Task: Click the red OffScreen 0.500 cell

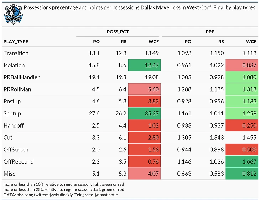Action: click(242, 150)
